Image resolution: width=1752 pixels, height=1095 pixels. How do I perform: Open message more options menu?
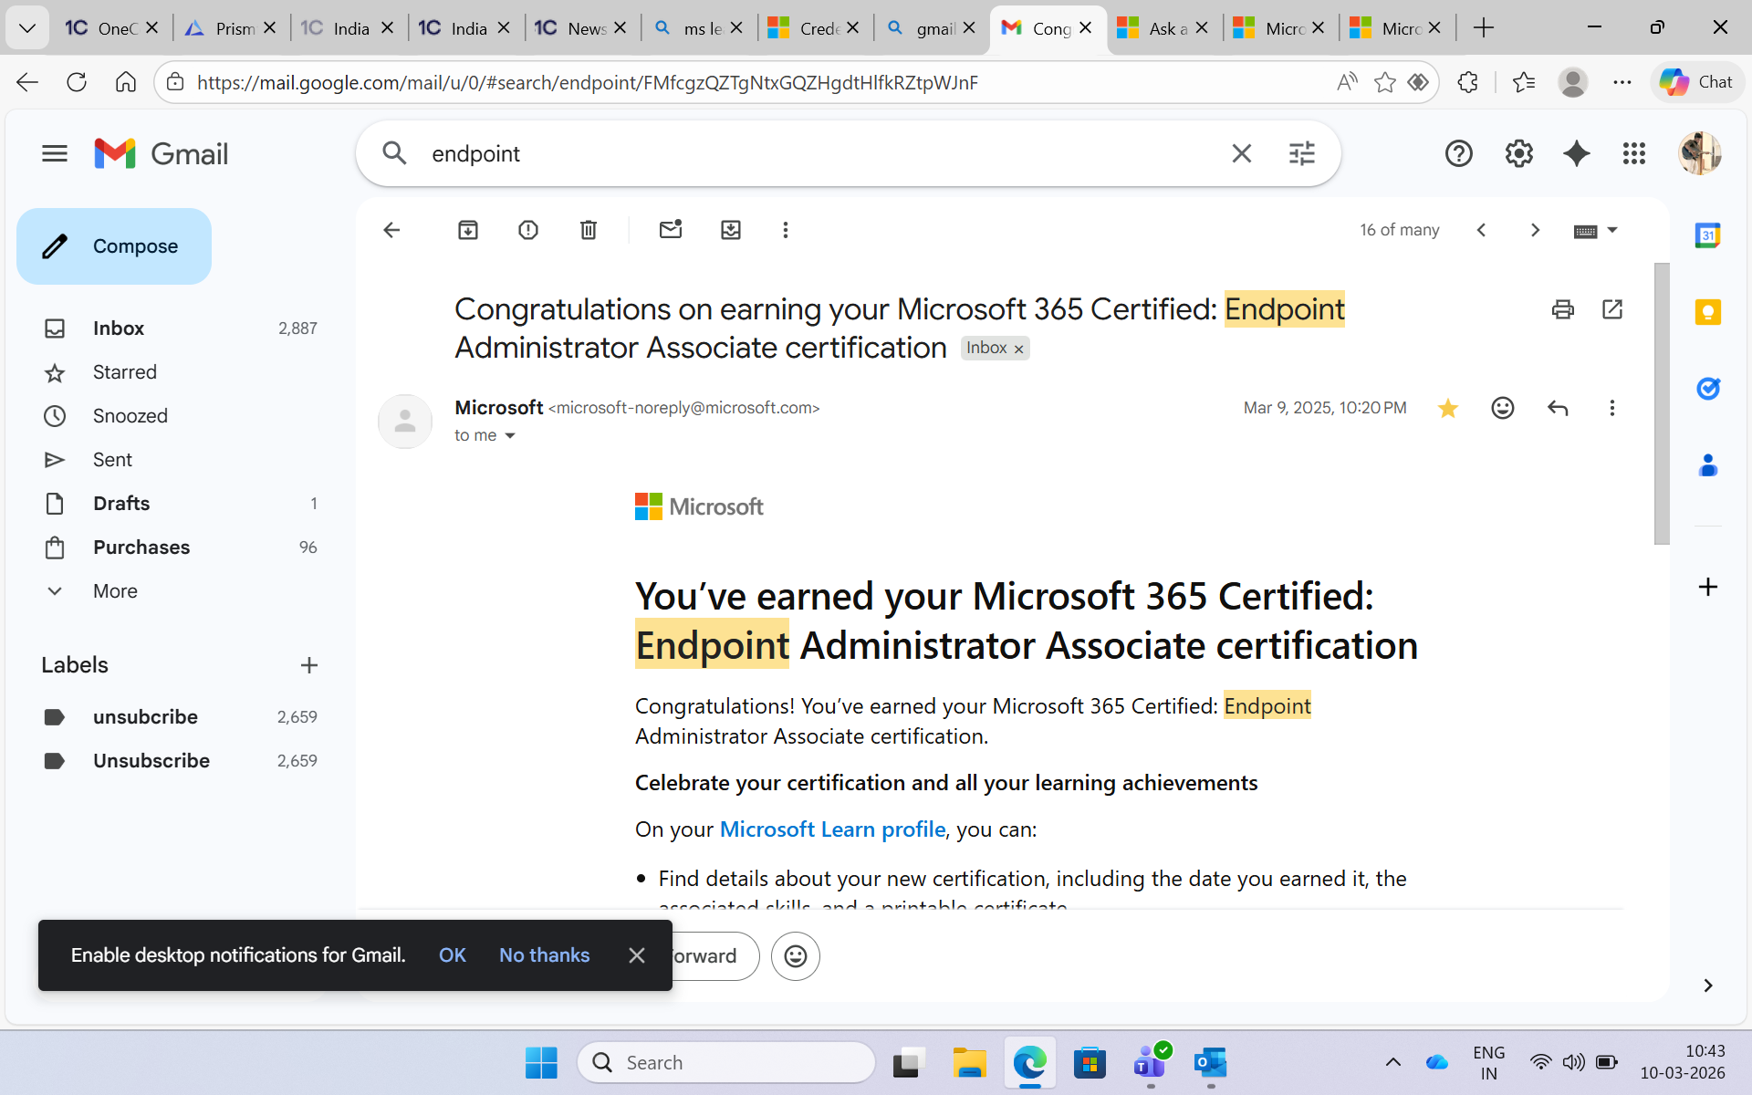[x=1612, y=408]
